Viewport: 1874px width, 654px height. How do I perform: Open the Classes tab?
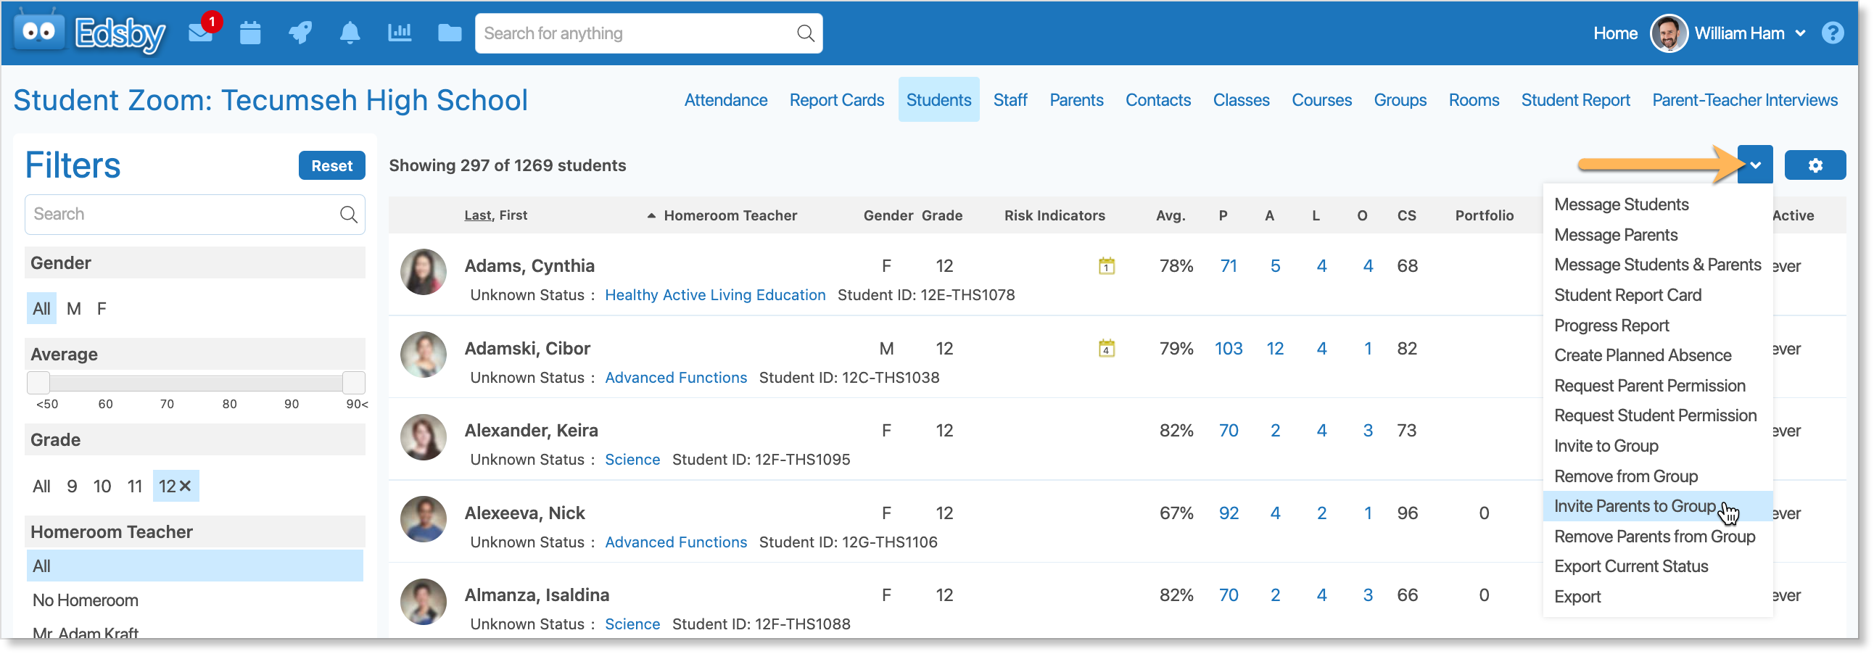point(1240,99)
